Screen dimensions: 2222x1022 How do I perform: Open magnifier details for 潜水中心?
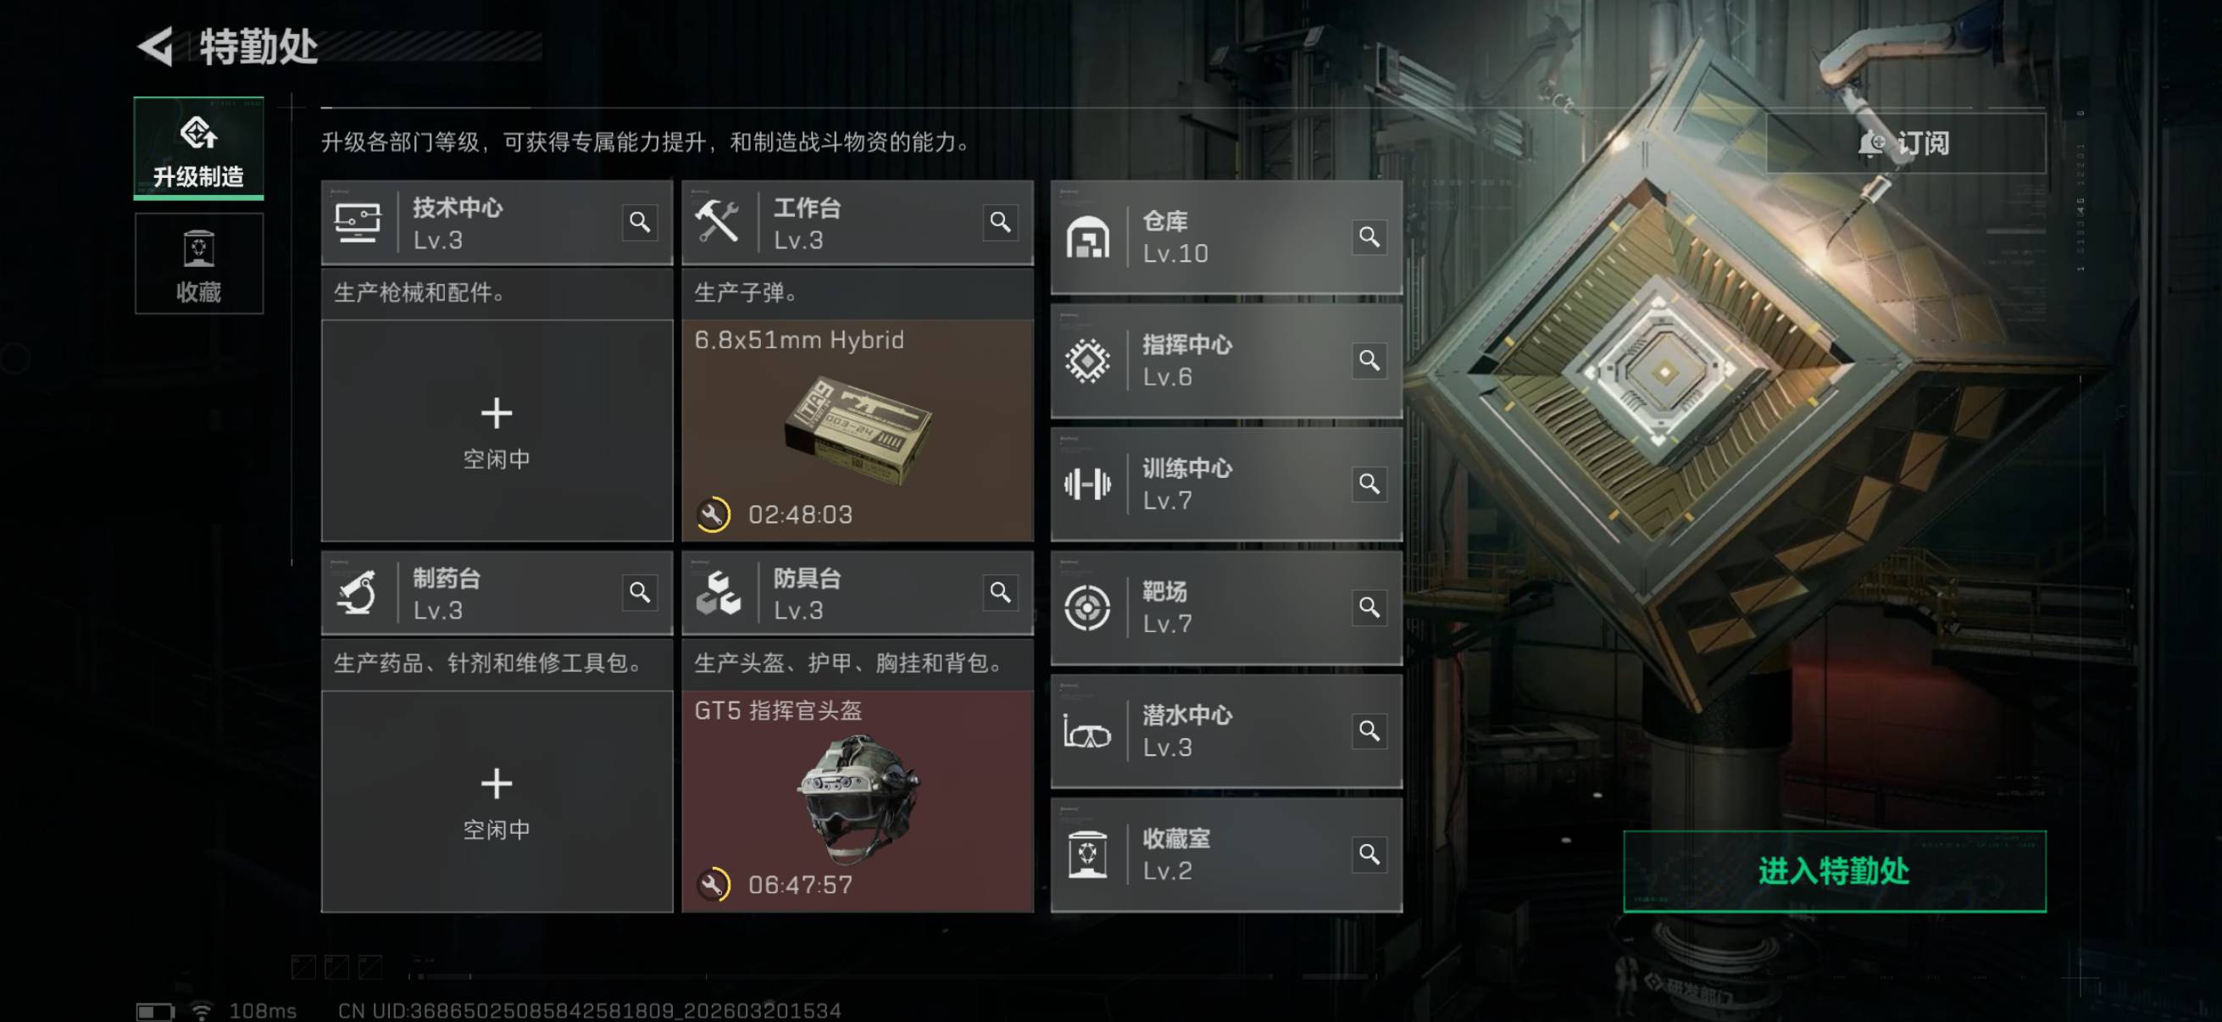(x=1369, y=730)
